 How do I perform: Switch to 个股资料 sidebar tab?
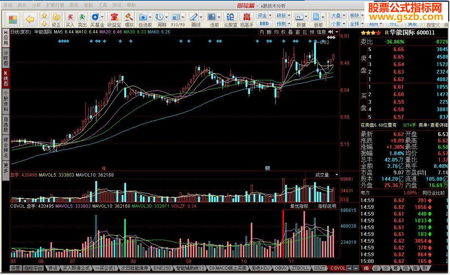(6, 101)
